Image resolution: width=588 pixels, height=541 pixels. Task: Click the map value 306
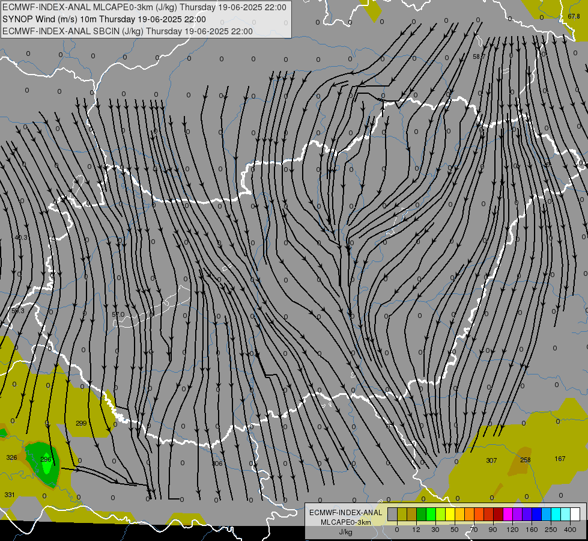(217, 463)
